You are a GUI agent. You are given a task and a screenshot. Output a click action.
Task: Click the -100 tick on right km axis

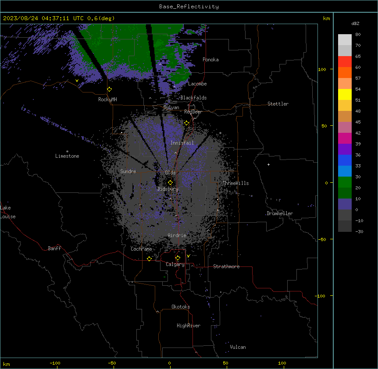[x=321, y=296]
